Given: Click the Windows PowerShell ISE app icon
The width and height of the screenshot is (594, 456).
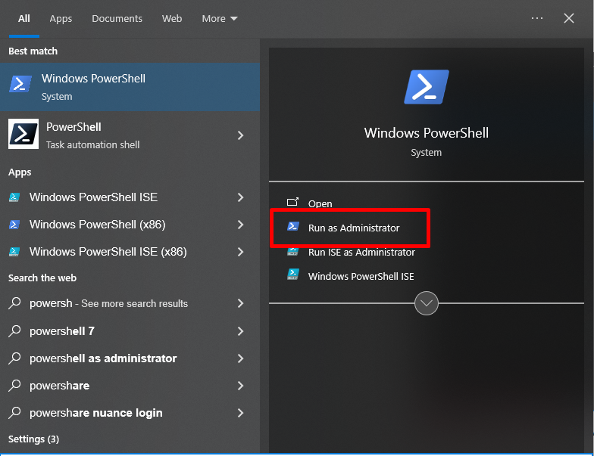Looking at the screenshot, I should (x=14, y=197).
